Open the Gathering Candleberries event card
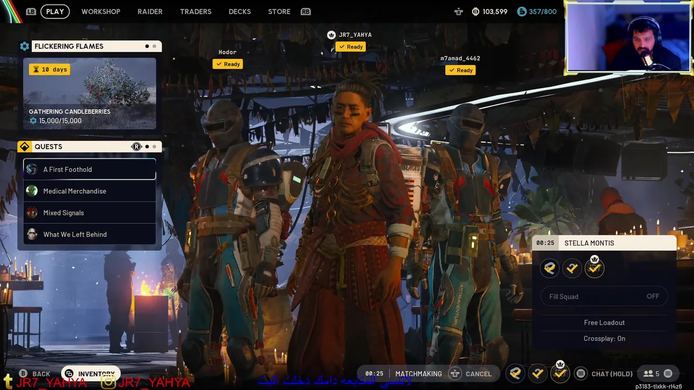The image size is (694, 390). [x=89, y=93]
